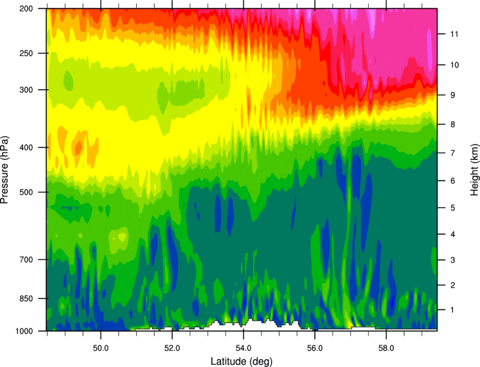Select the 200 pressure tick label
Viewport: 480px width, 367px height.
point(26,8)
